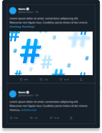The height and width of the screenshot is (133, 102).
Task: Open the hashtag image in first tweet
Action: click(x=51, y=53)
